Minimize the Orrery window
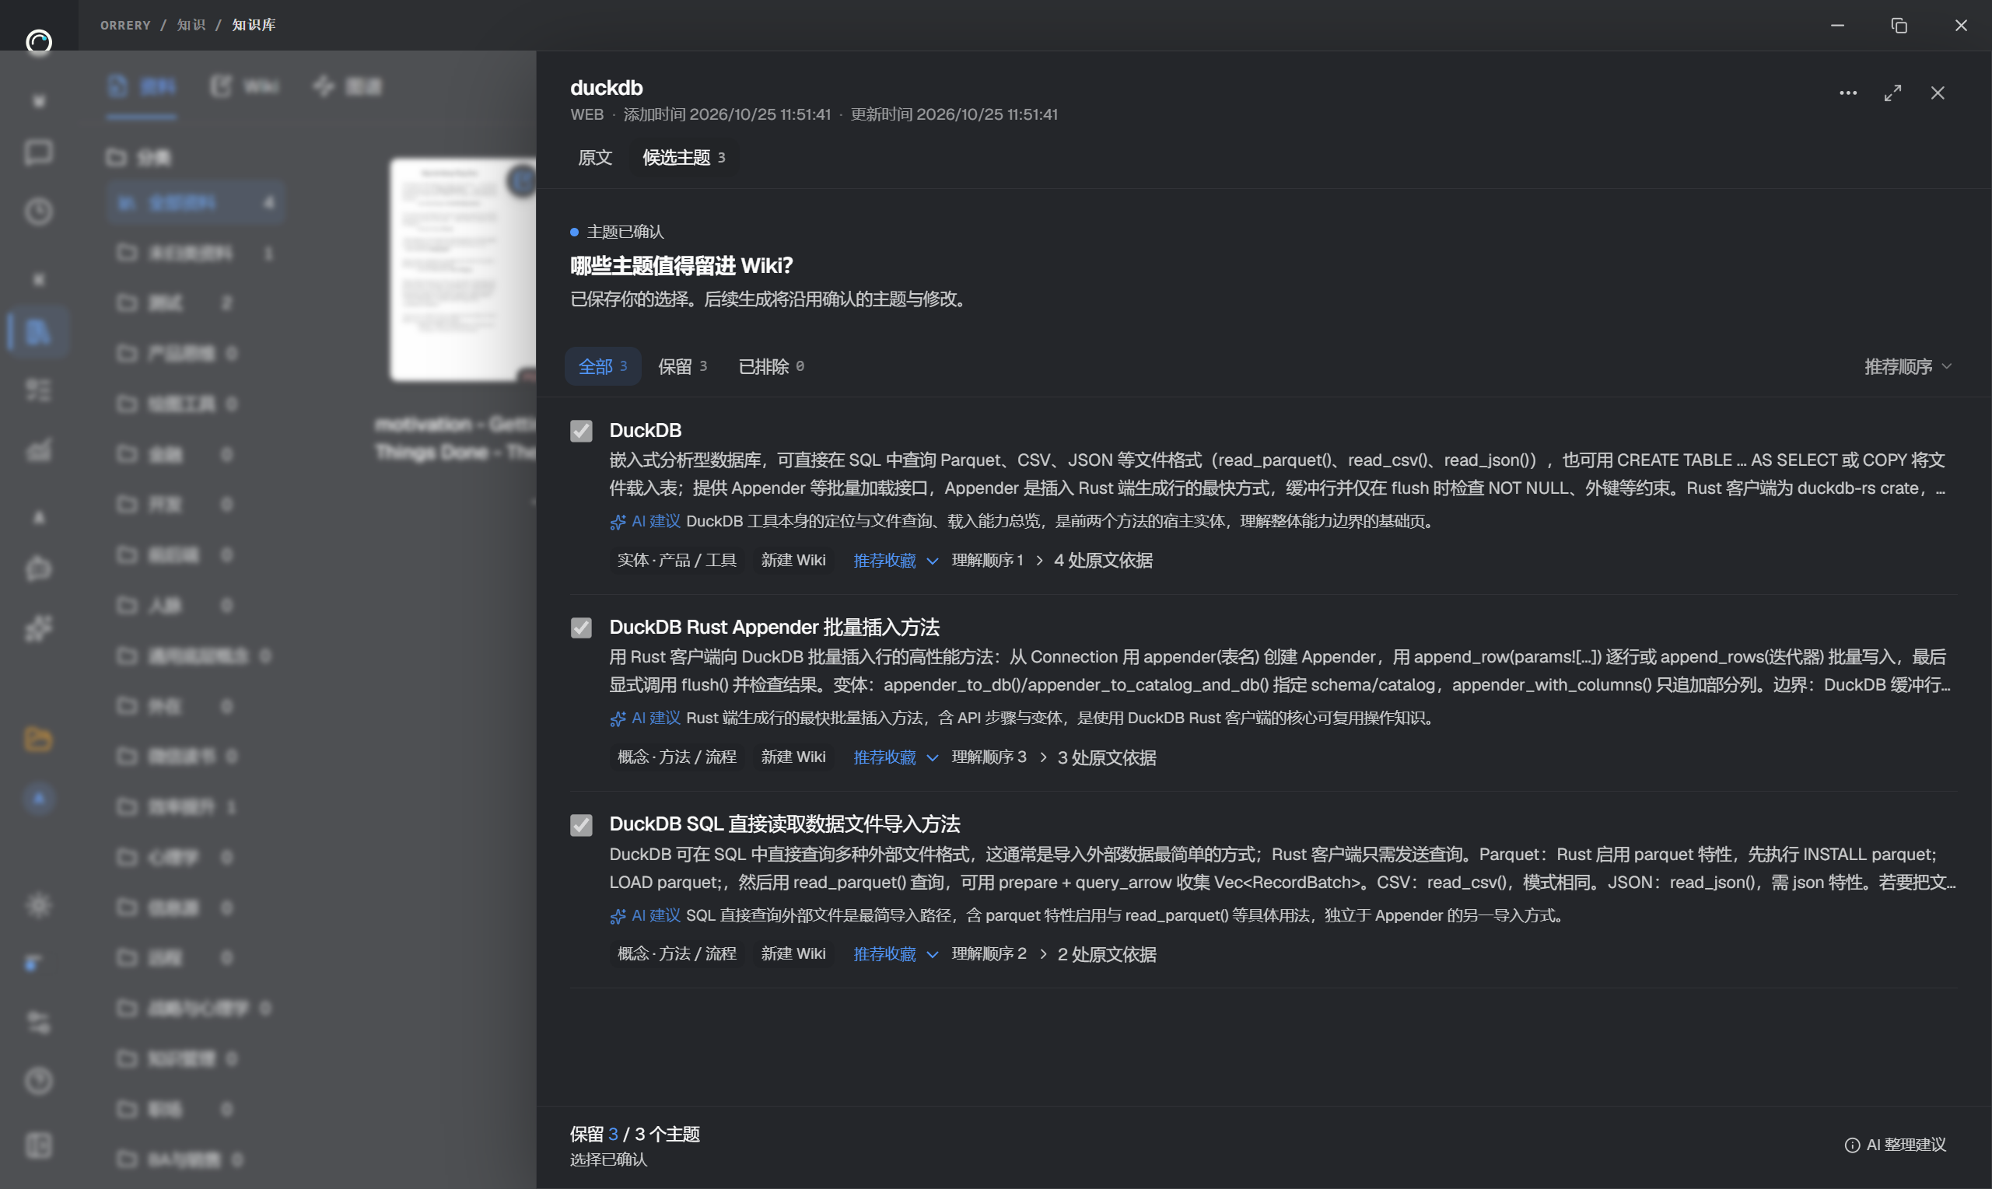This screenshot has width=1992, height=1189. click(1837, 25)
